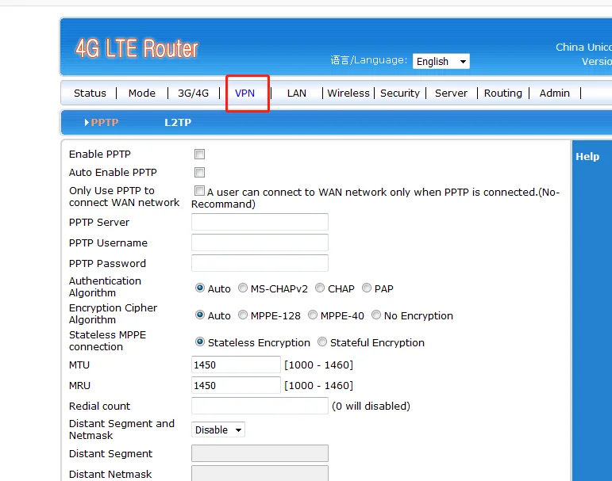Click the '(0 will disabled)' note
The height and width of the screenshot is (481, 612).
(x=371, y=407)
